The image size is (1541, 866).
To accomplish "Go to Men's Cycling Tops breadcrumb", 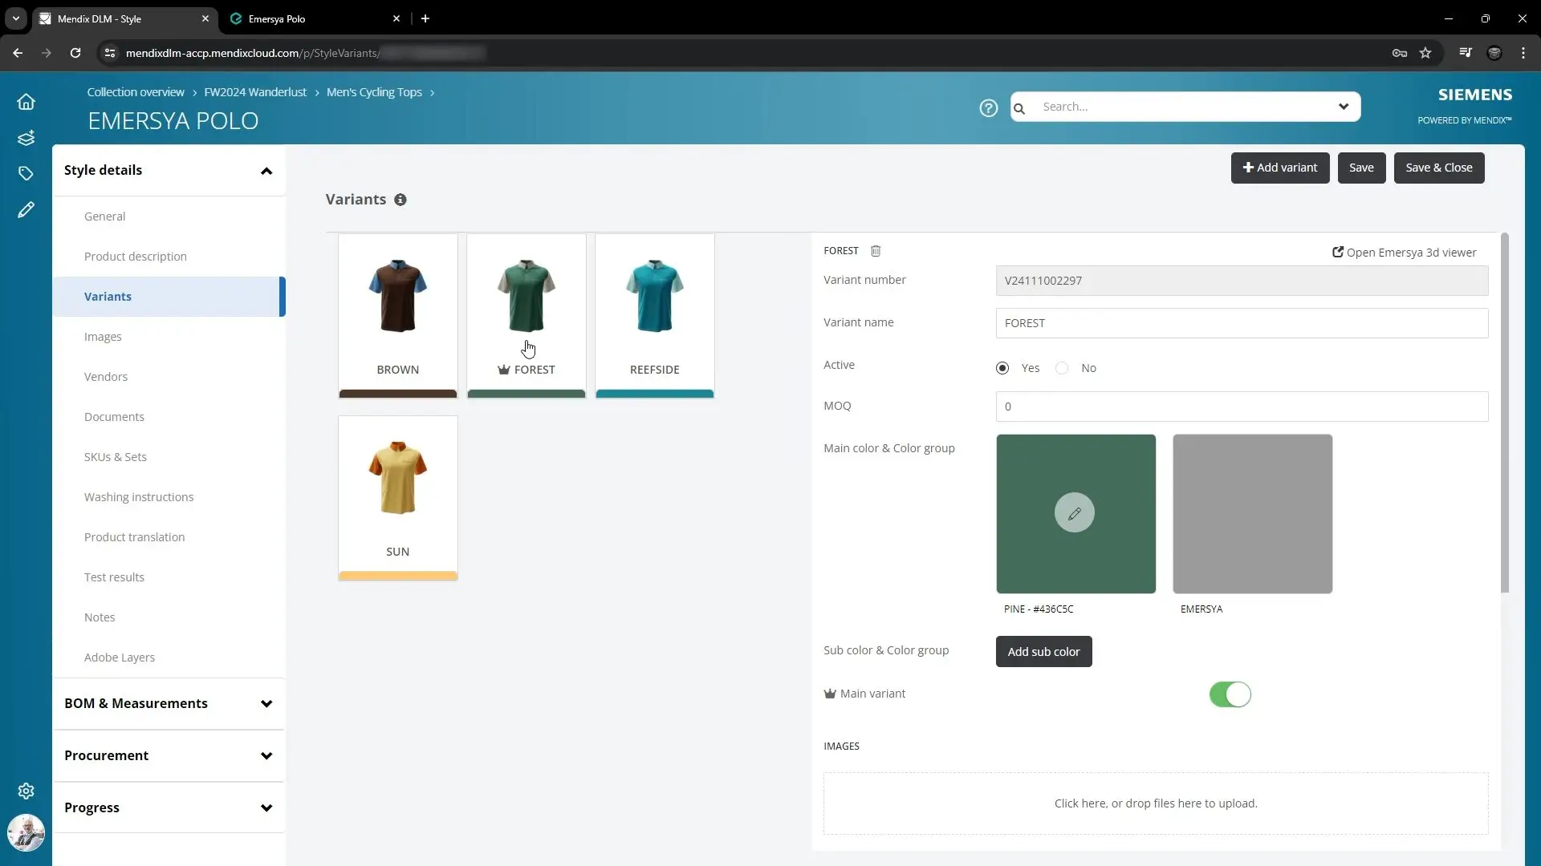I will [x=374, y=92].
